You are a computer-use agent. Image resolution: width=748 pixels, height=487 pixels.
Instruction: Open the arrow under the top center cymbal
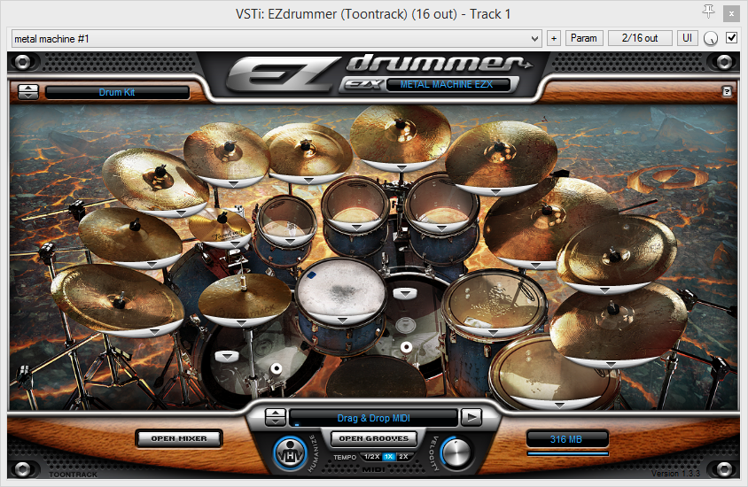(x=401, y=167)
